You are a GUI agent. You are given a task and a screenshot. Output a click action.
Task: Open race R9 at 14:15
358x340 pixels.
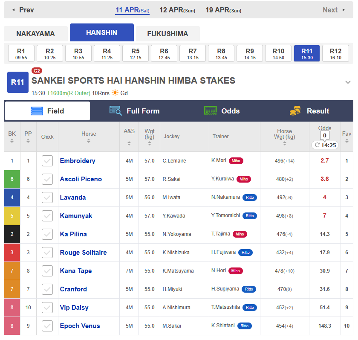(250, 53)
